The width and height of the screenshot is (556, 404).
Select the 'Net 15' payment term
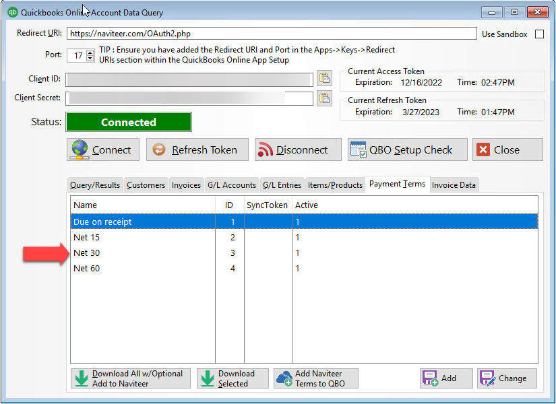[304, 238]
